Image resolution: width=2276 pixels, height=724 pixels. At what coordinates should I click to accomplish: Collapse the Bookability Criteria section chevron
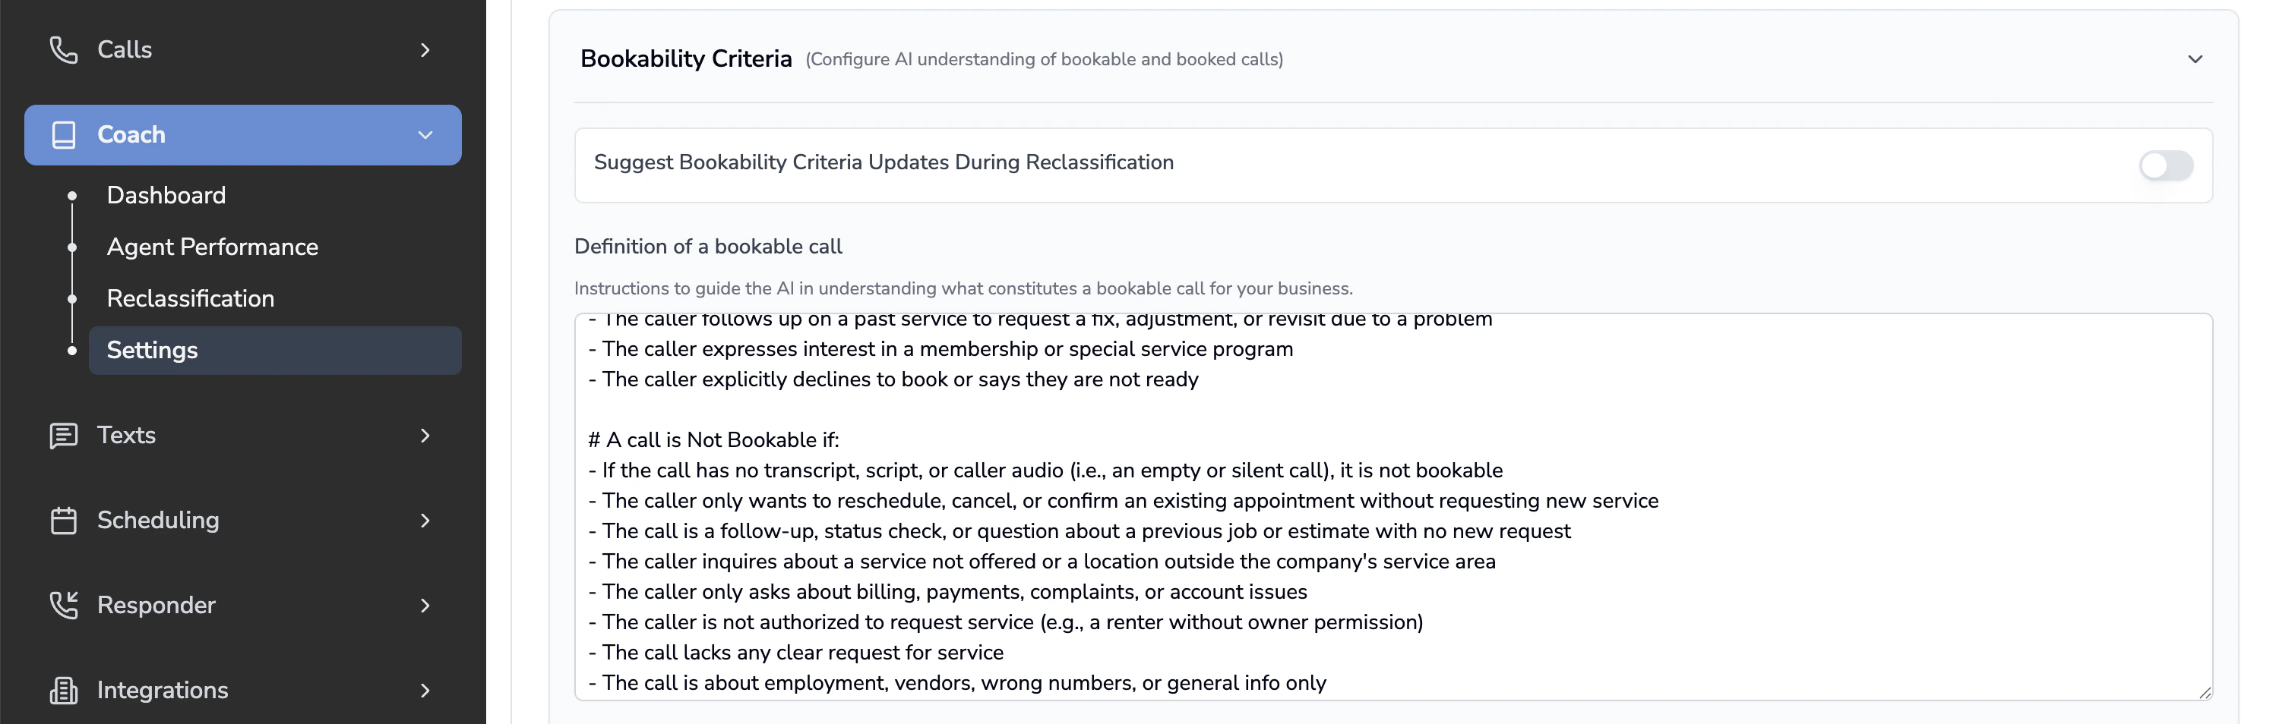pos(2195,59)
